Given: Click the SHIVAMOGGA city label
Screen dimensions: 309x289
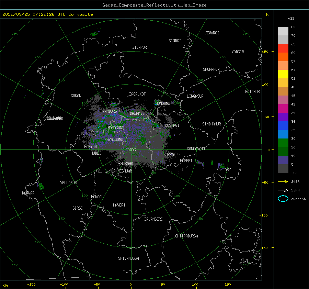Looking at the screenshot, I should coord(128,258).
